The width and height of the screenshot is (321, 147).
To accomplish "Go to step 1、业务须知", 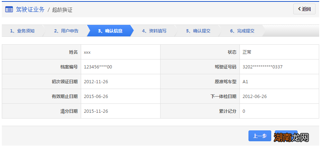I will (22, 31).
